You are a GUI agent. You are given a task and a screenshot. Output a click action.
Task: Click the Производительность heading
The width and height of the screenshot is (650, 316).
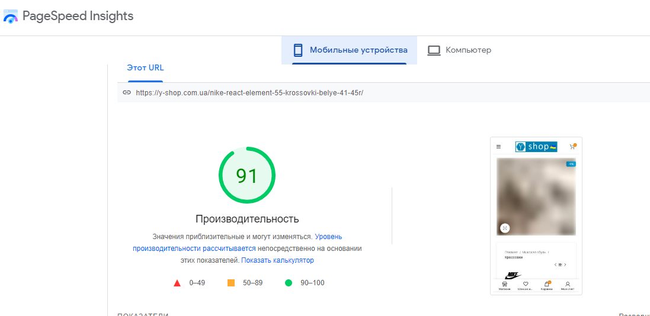[247, 219]
